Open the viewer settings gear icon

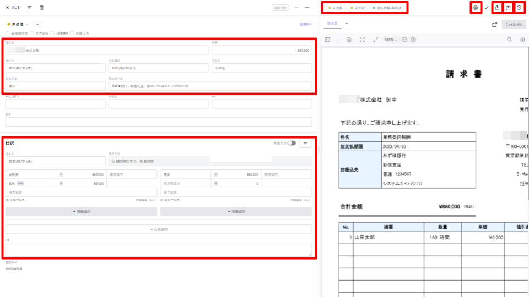coord(522,40)
